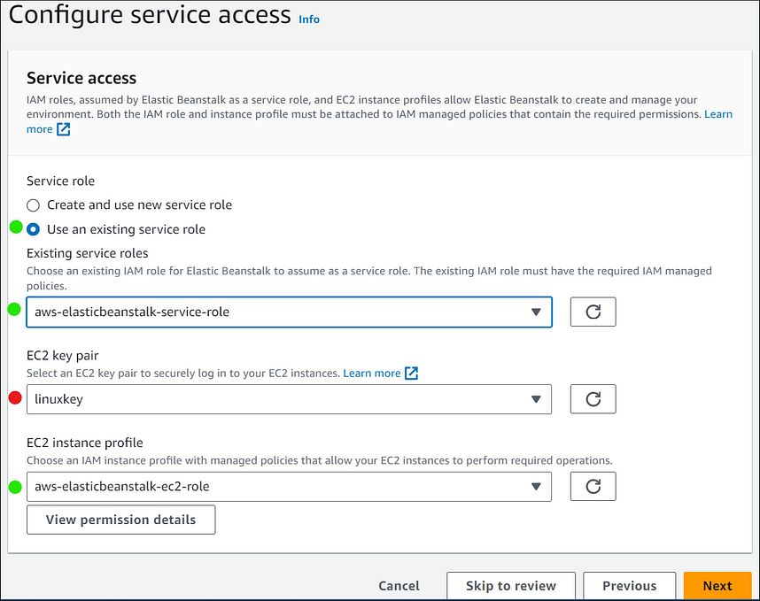This screenshot has height=601, width=760.
Task: Click green marker beside aws-elasticbeanstalk-ec2-role
Action: 15,487
